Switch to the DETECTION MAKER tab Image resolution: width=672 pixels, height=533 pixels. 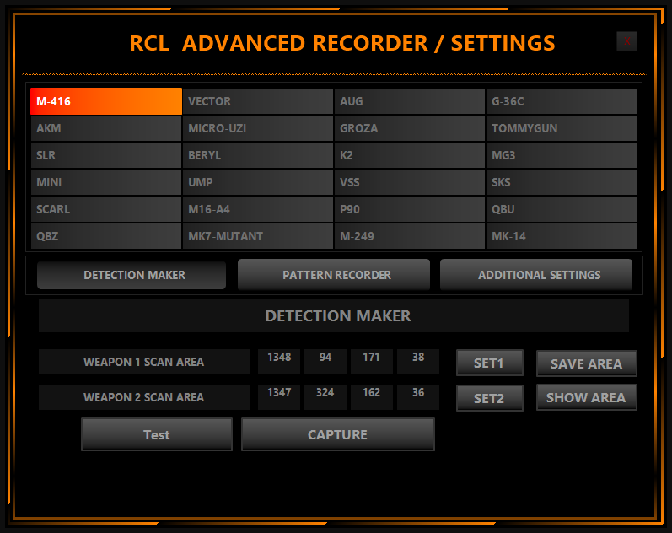click(132, 275)
